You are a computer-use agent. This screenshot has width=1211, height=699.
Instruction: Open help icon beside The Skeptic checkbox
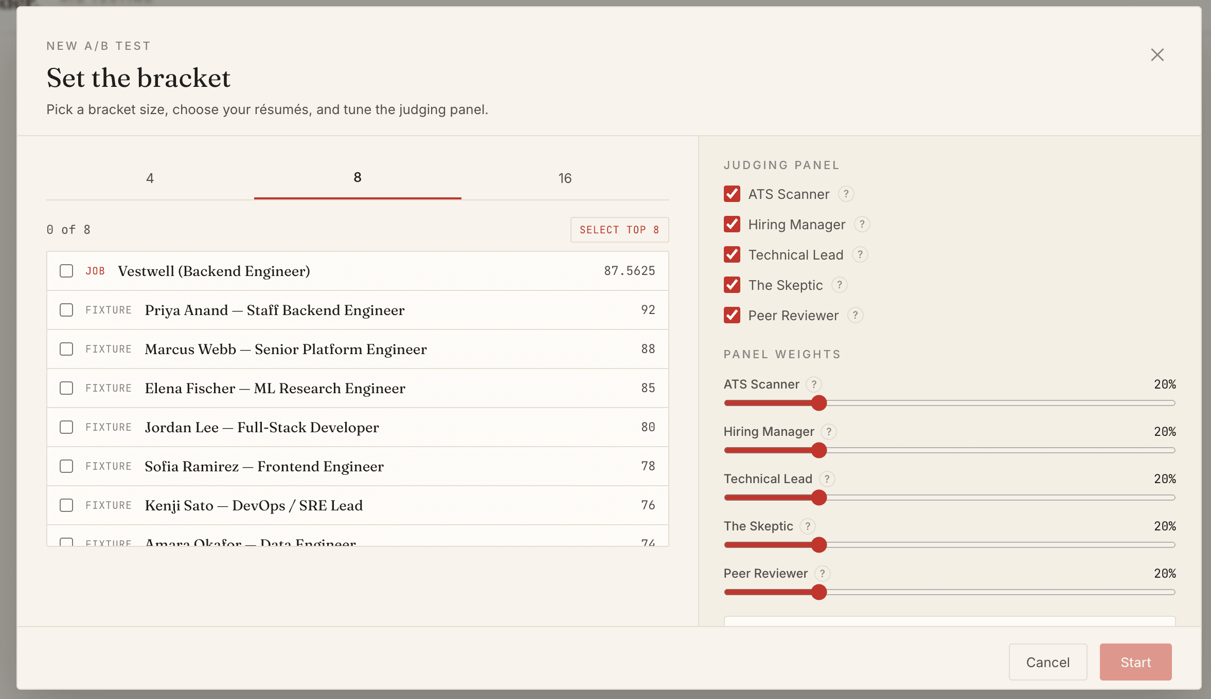(x=839, y=285)
